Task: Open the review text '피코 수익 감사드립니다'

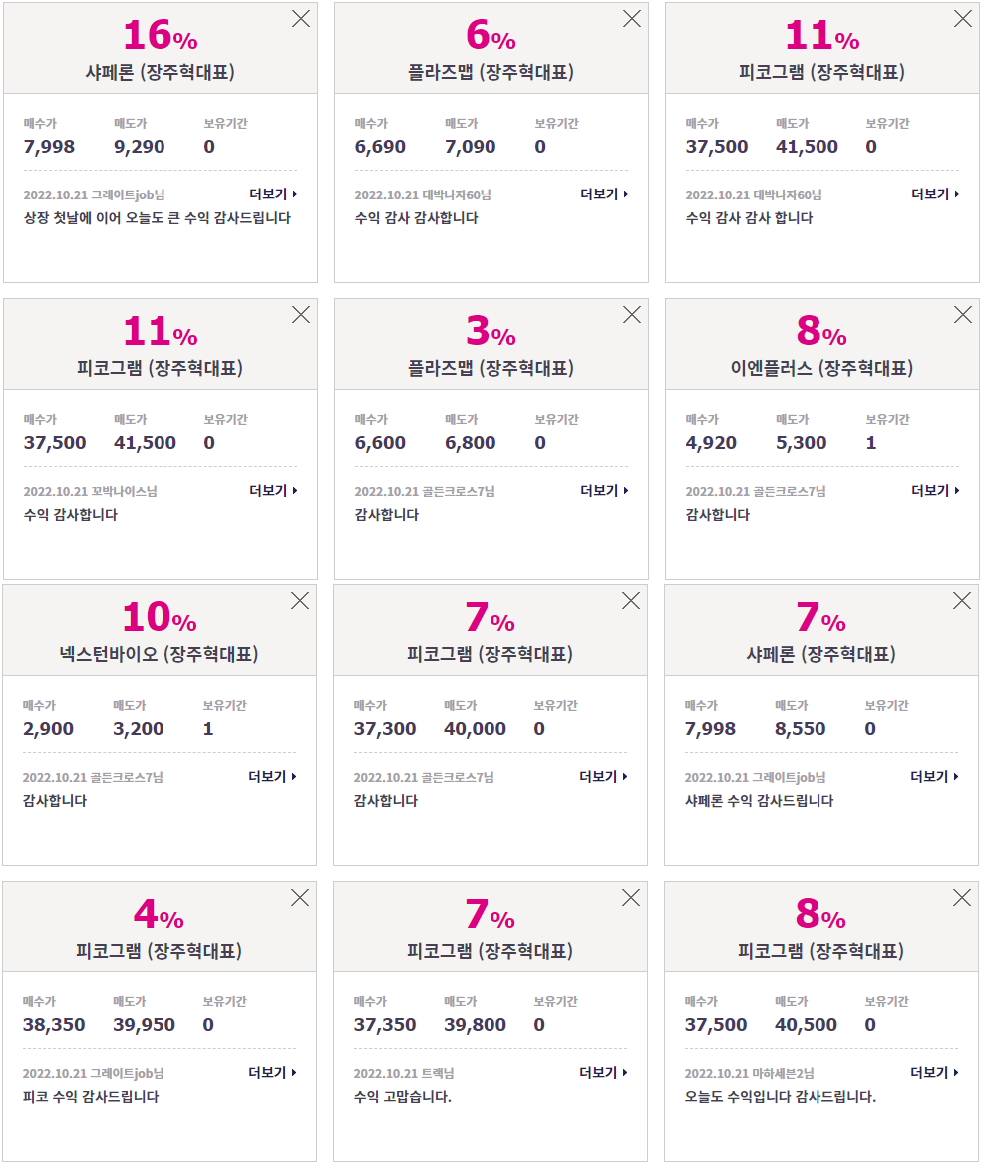Action: coord(91,1097)
